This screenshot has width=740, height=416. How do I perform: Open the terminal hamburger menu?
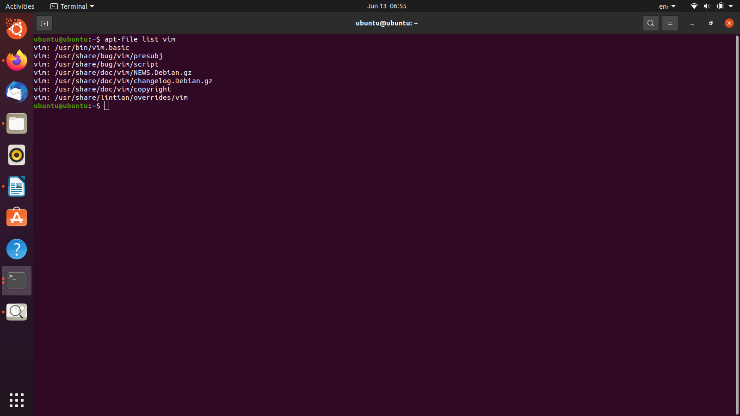[670, 23]
